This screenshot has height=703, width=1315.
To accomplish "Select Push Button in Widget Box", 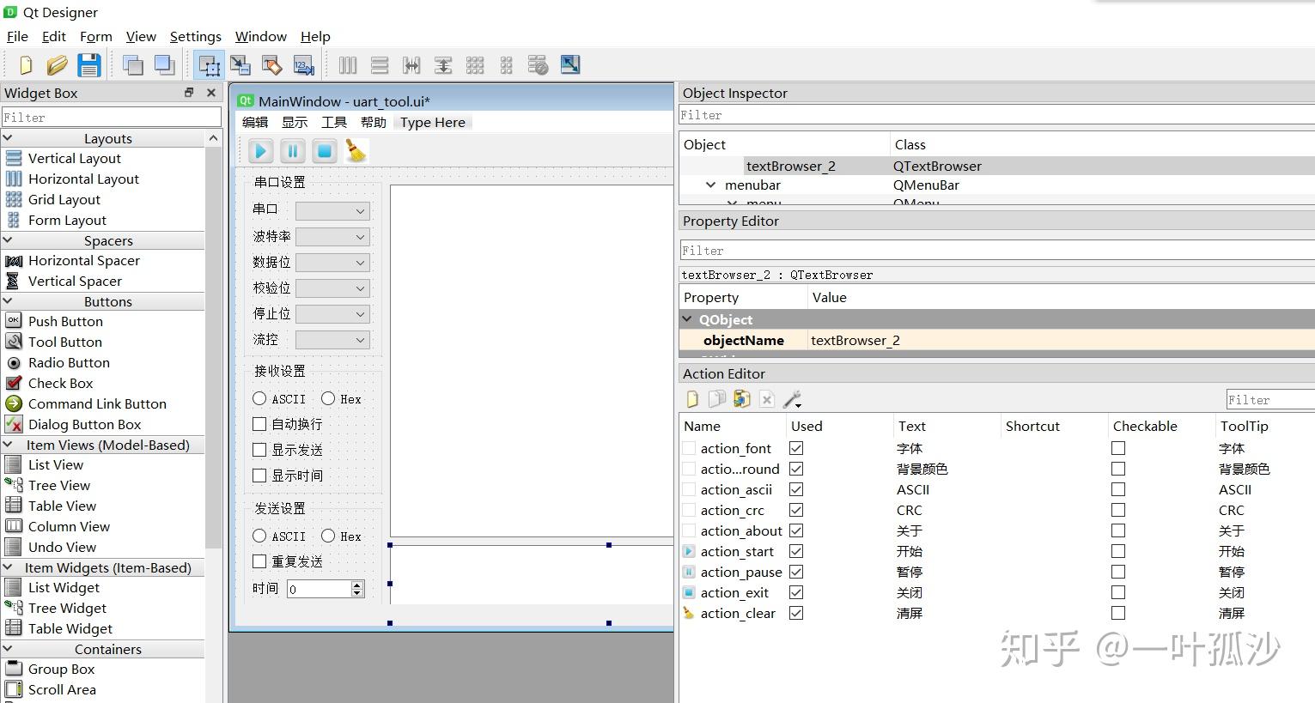I will (x=65, y=321).
